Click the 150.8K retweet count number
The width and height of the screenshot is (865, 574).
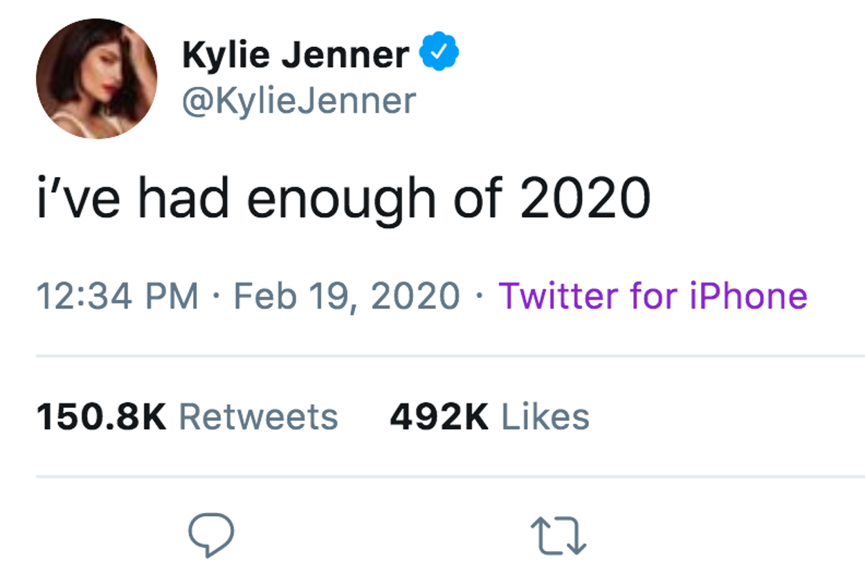[101, 417]
